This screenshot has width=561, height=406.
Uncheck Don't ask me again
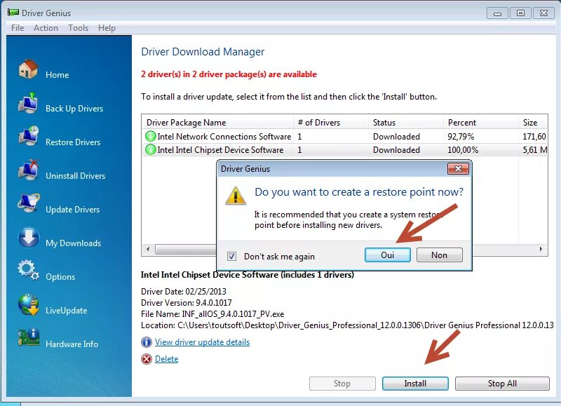231,256
